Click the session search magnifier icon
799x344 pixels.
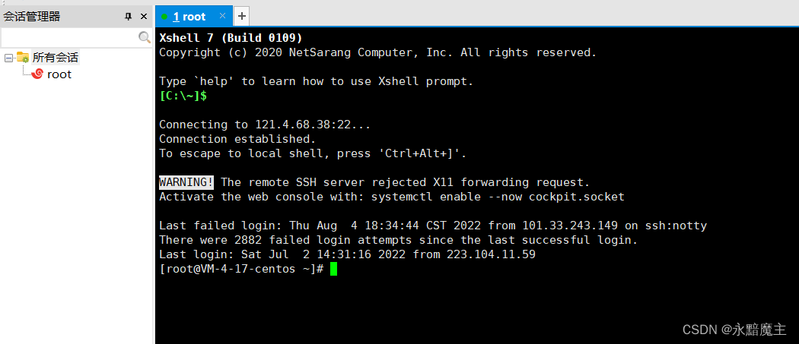pyautogui.click(x=144, y=36)
